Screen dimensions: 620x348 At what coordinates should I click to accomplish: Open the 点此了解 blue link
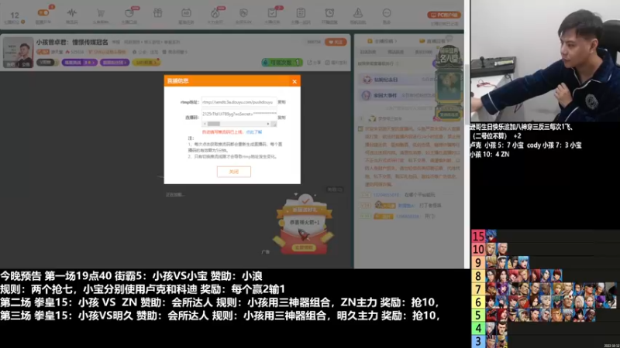click(253, 132)
